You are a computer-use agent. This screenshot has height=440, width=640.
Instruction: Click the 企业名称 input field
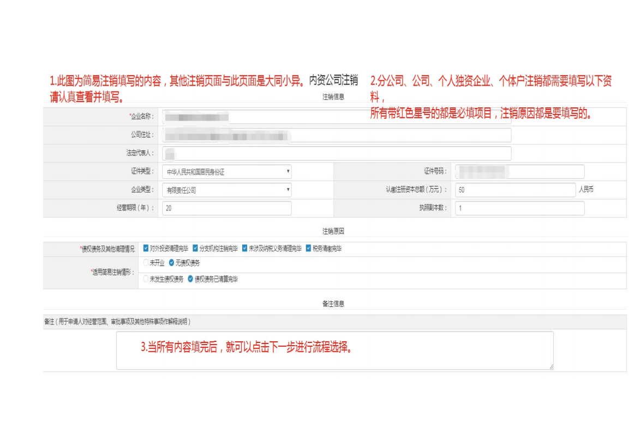(x=336, y=117)
